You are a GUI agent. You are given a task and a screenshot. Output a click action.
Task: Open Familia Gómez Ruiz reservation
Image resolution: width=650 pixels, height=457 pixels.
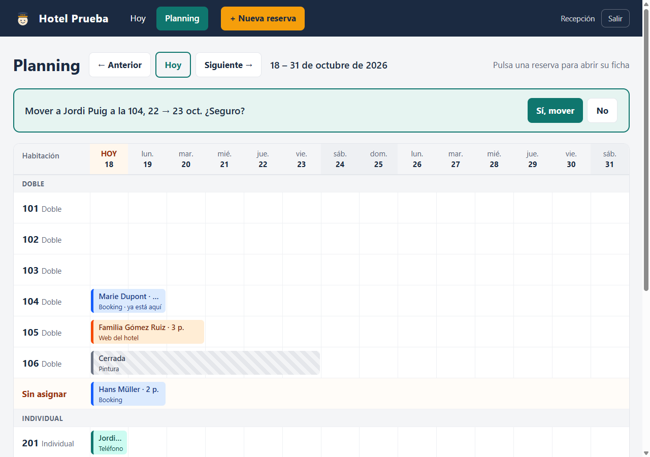[x=147, y=332]
